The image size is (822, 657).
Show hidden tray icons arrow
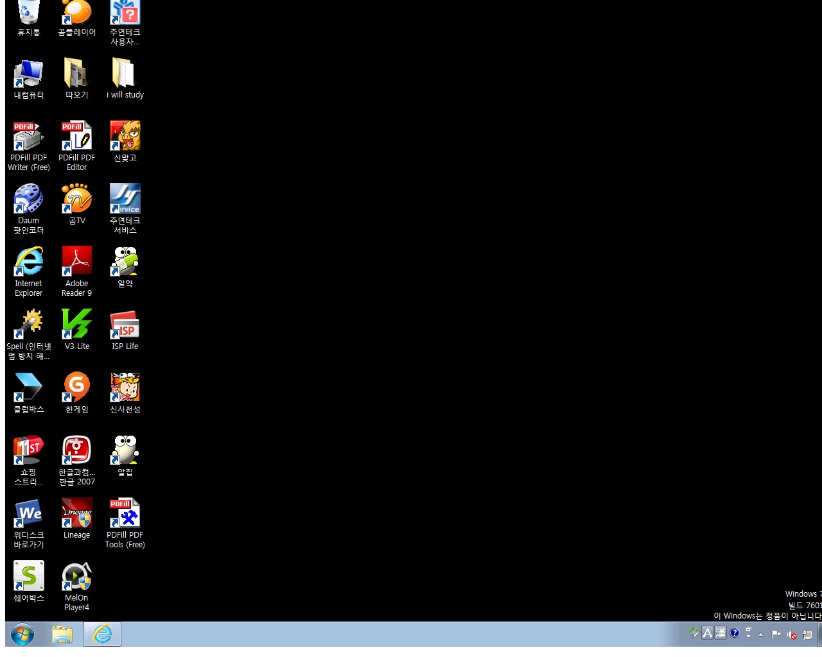click(x=761, y=635)
